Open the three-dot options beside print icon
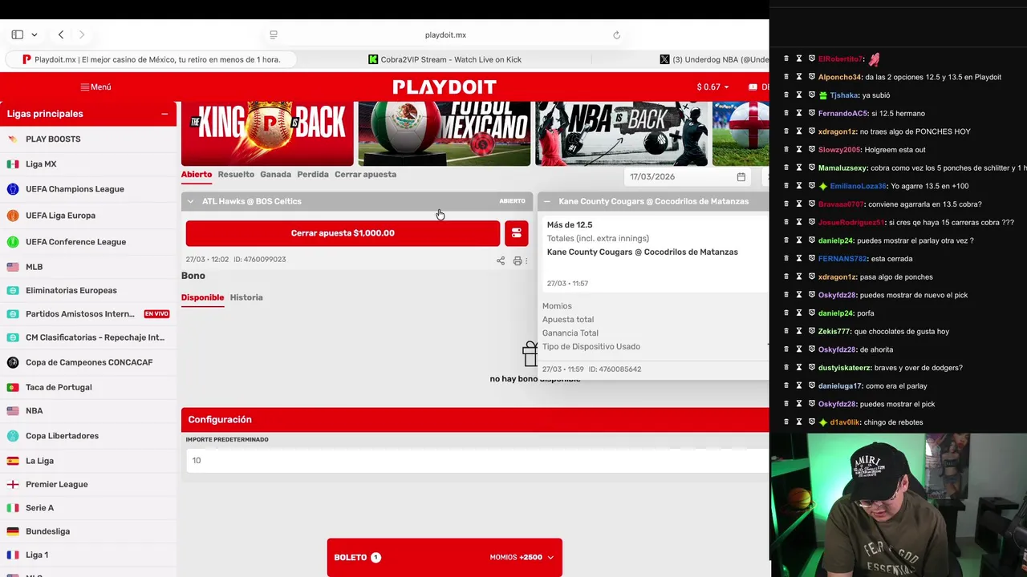Viewport: 1027px width, 577px height. pyautogui.click(x=526, y=261)
